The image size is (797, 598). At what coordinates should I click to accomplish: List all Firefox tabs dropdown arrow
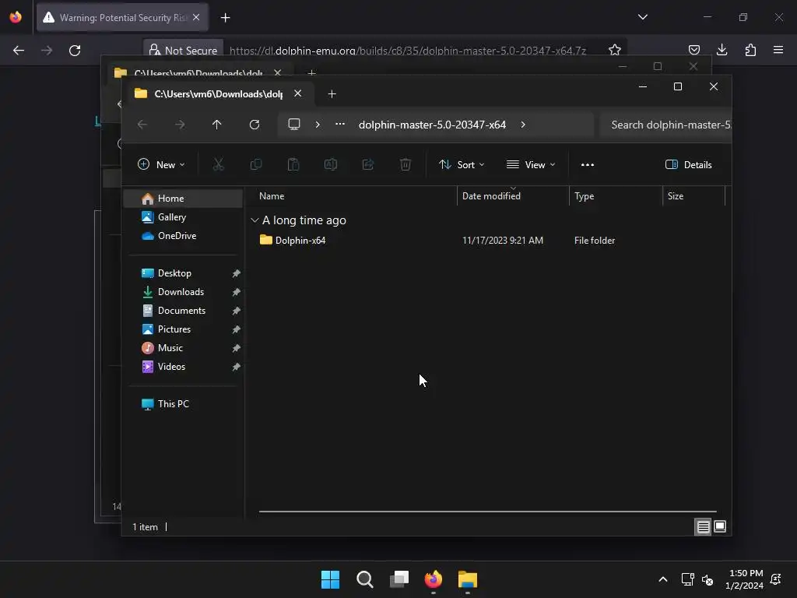[x=642, y=17]
